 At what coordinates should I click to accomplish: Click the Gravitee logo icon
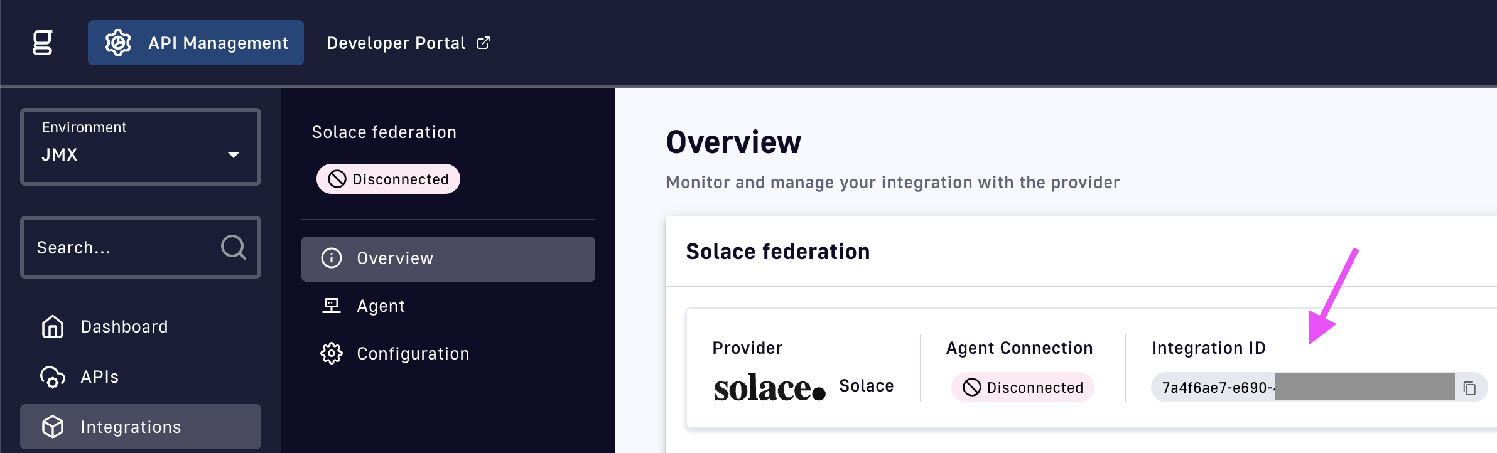click(x=42, y=43)
